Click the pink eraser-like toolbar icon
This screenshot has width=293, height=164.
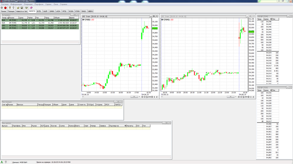tap(31, 8)
